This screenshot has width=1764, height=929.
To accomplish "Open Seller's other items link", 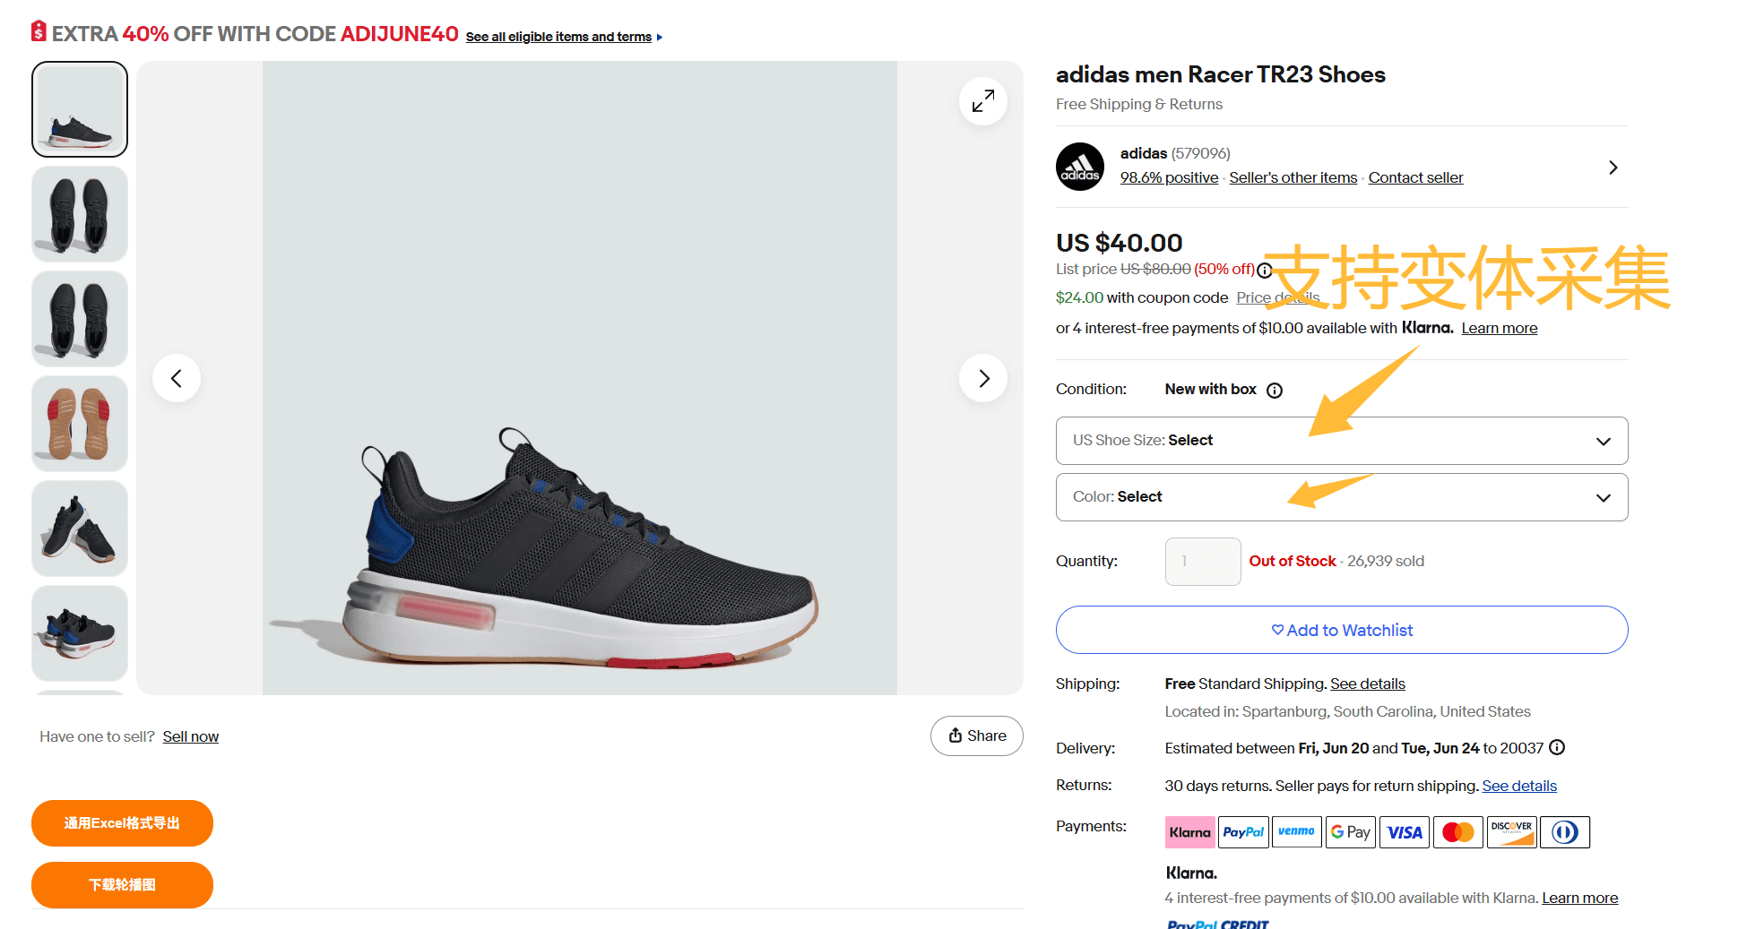I will pyautogui.click(x=1293, y=177).
